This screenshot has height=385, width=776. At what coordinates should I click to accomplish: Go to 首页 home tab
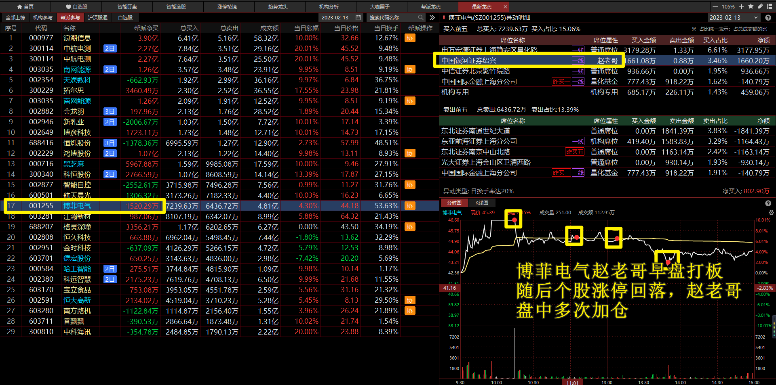pos(25,7)
